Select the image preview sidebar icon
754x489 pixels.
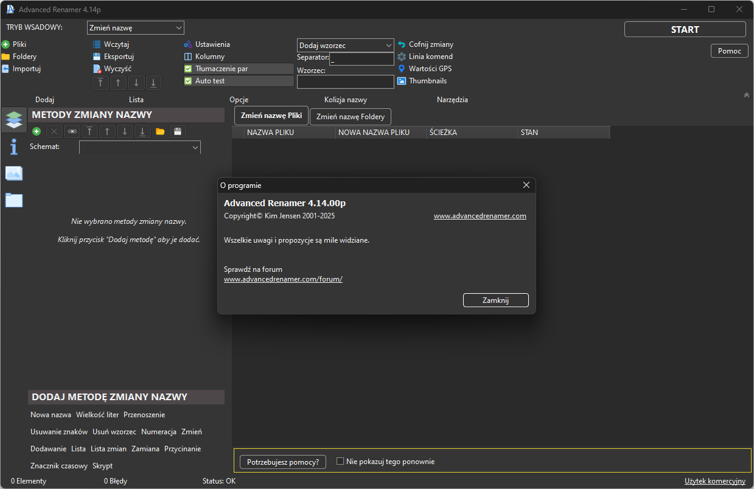tap(14, 173)
